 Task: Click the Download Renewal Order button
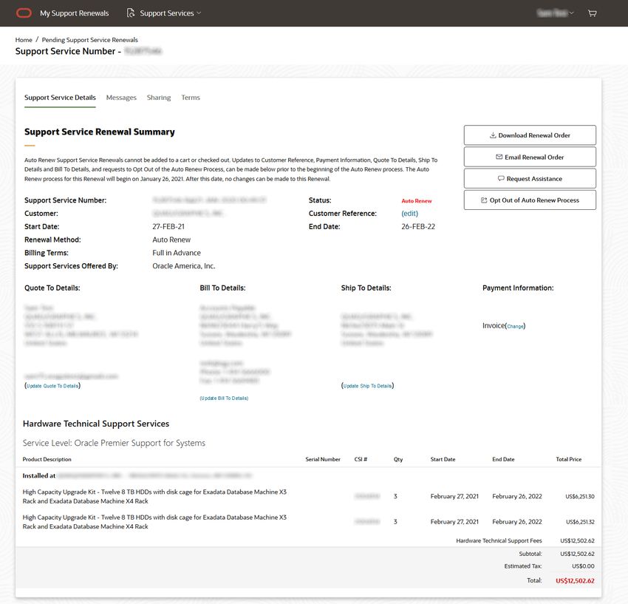click(530, 135)
